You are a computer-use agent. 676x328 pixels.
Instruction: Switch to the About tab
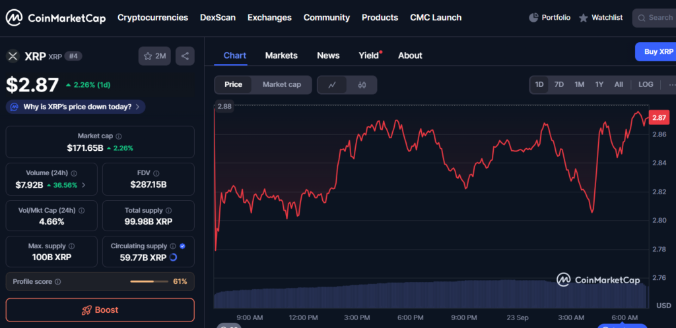point(410,55)
